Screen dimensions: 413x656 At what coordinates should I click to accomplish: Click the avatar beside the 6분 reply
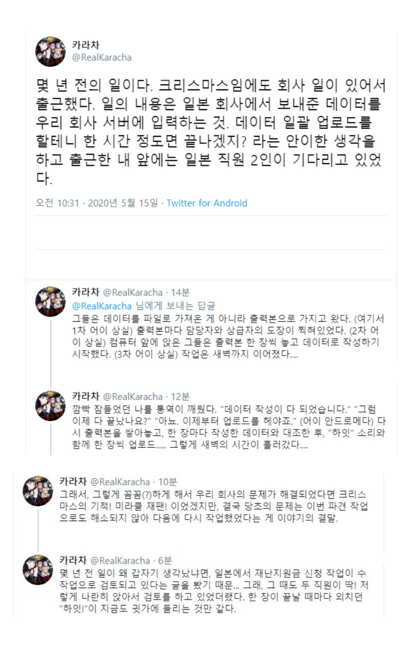click(38, 570)
